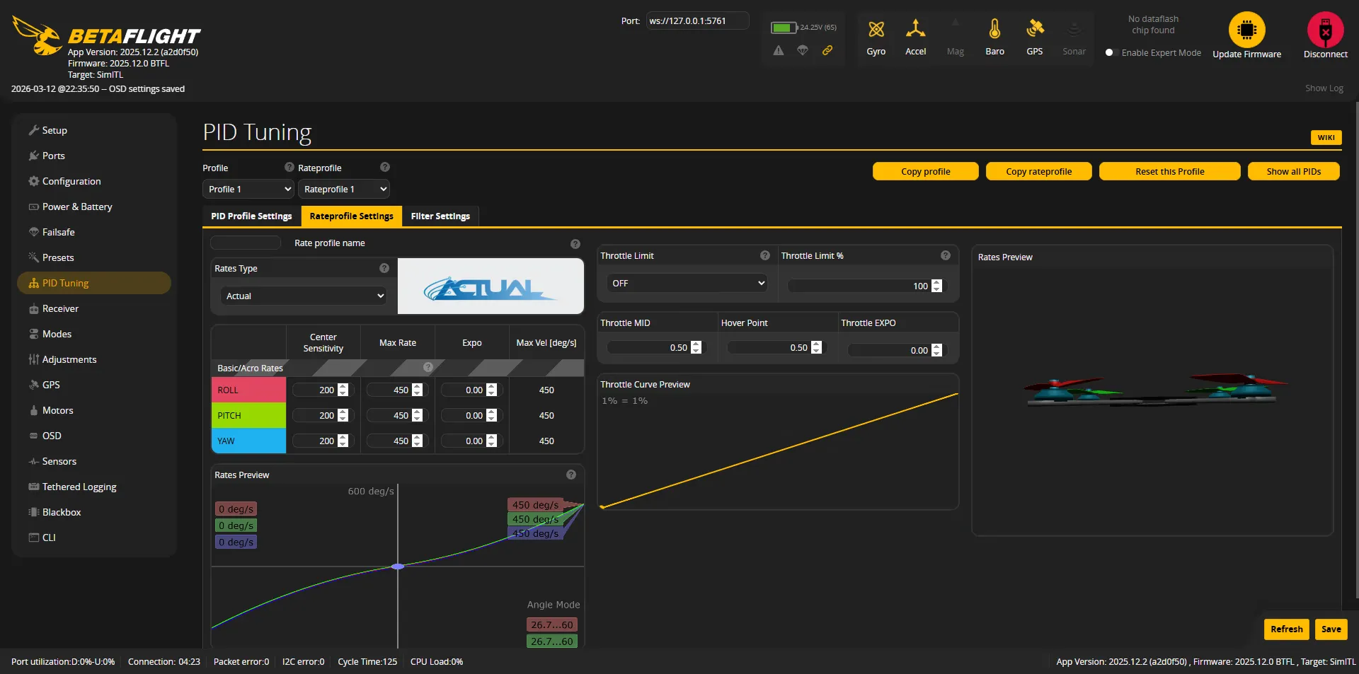Expand the Rateprofile 1 dropdown
Screen dimensions: 1359x674
[x=343, y=189]
